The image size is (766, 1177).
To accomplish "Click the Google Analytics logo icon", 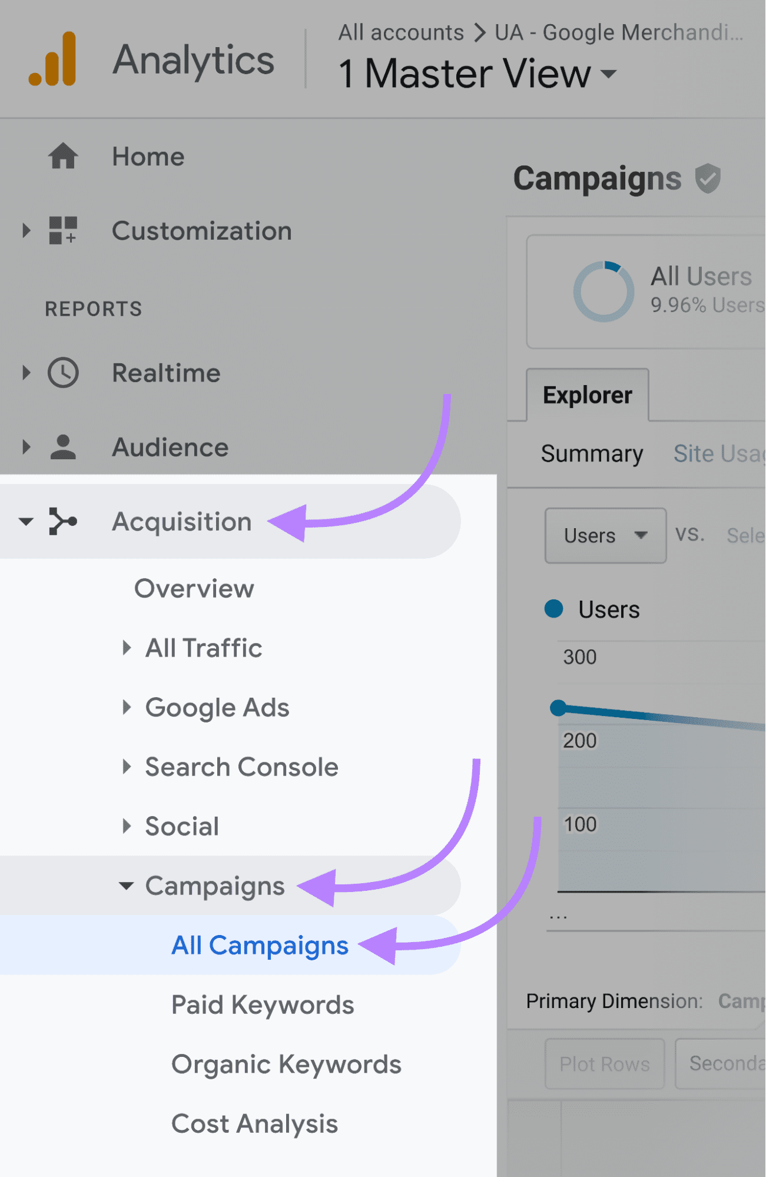I will [x=52, y=59].
